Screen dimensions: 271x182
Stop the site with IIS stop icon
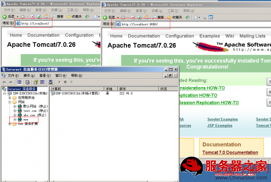[x=65, y=82]
